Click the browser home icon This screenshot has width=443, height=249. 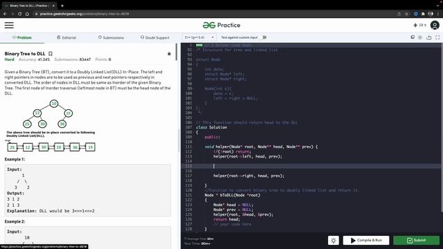(27, 14)
